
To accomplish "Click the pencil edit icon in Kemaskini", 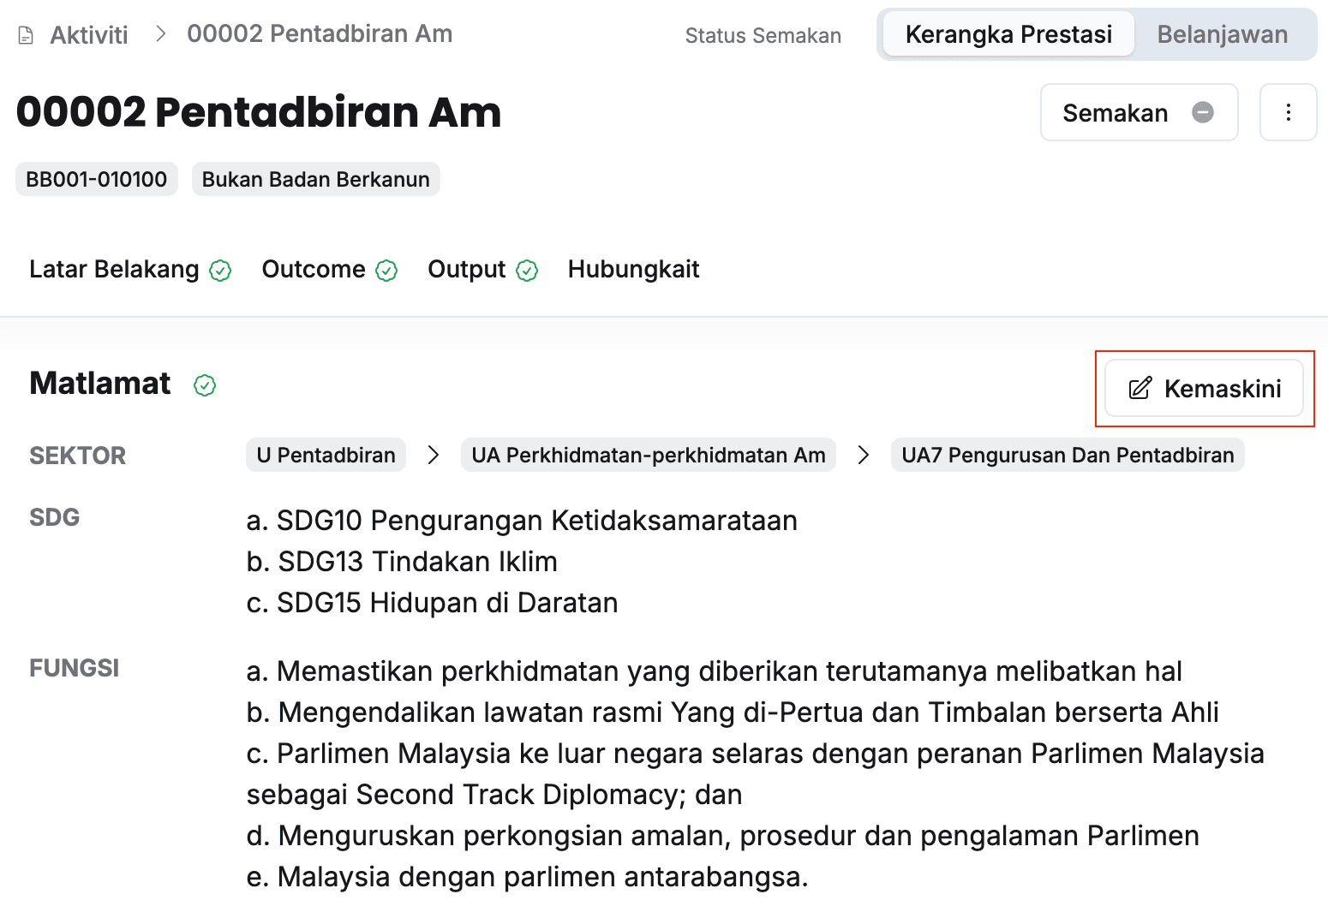I will click(x=1140, y=389).
